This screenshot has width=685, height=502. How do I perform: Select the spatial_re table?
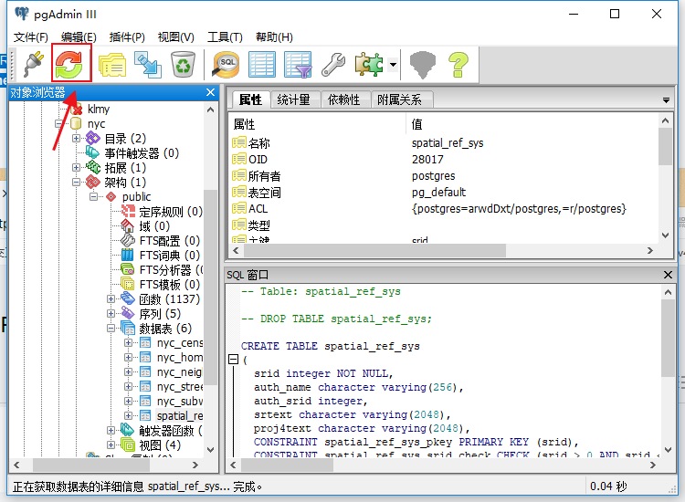pyautogui.click(x=180, y=416)
